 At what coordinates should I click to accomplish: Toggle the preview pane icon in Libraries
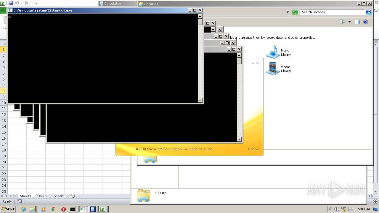point(357,22)
